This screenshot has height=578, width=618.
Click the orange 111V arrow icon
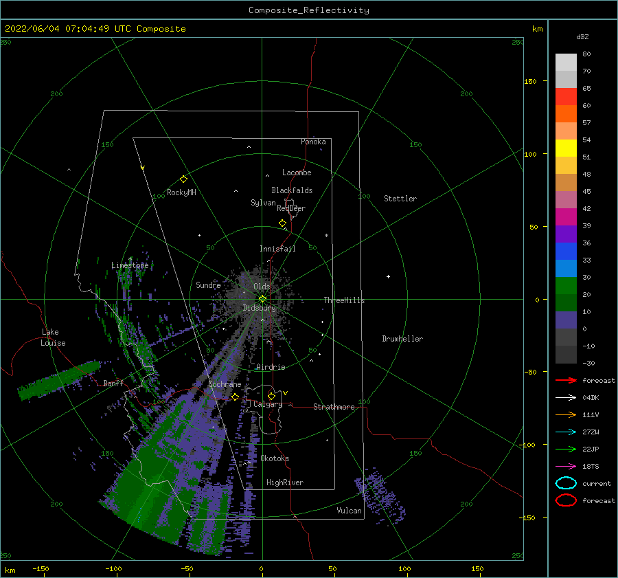point(566,414)
